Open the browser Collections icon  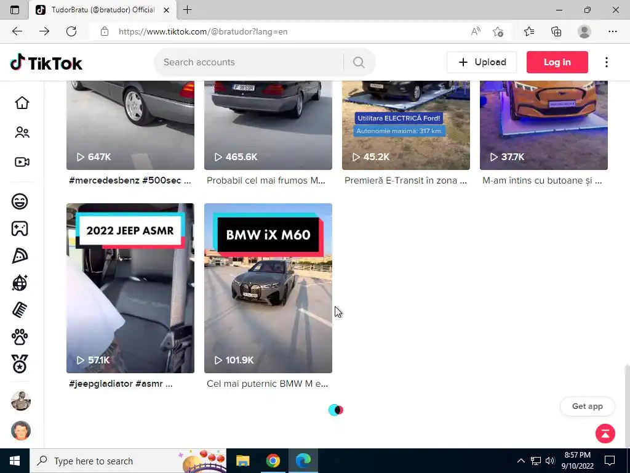556,31
